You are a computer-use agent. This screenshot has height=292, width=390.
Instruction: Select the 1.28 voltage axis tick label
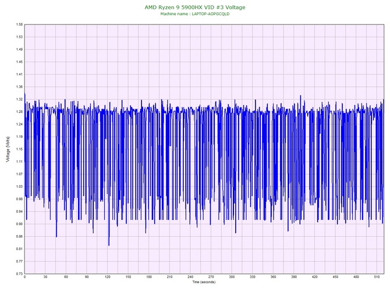19,112
